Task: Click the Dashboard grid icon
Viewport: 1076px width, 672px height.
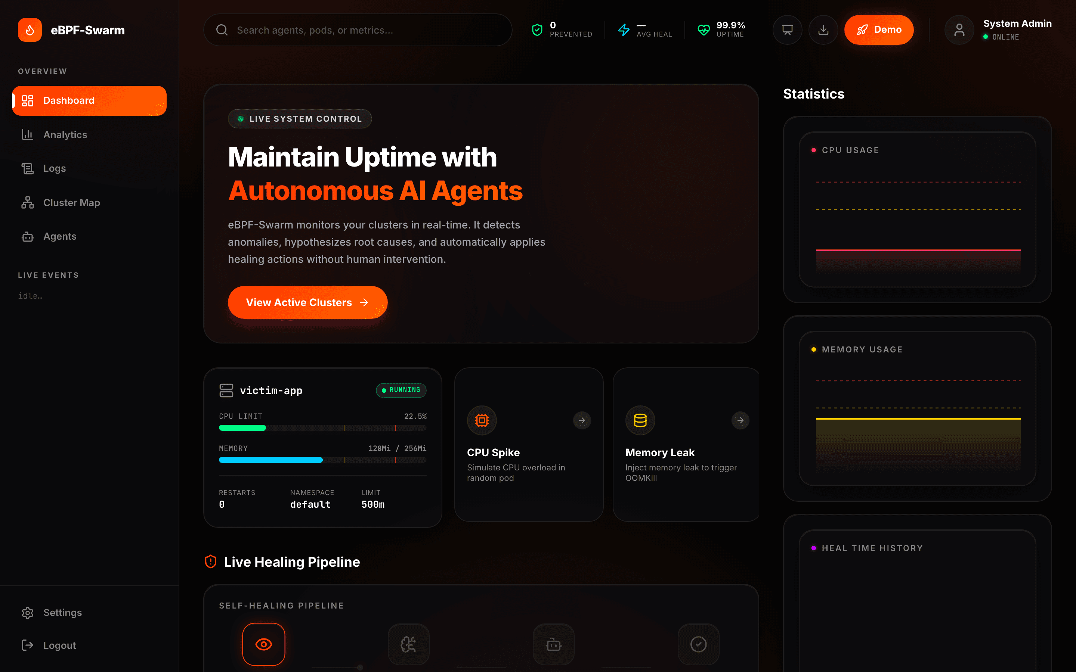Action: pos(28,100)
